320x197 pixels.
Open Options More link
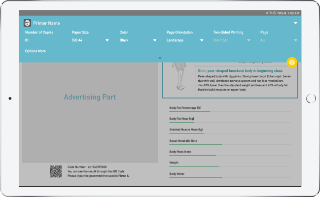[x=36, y=51]
